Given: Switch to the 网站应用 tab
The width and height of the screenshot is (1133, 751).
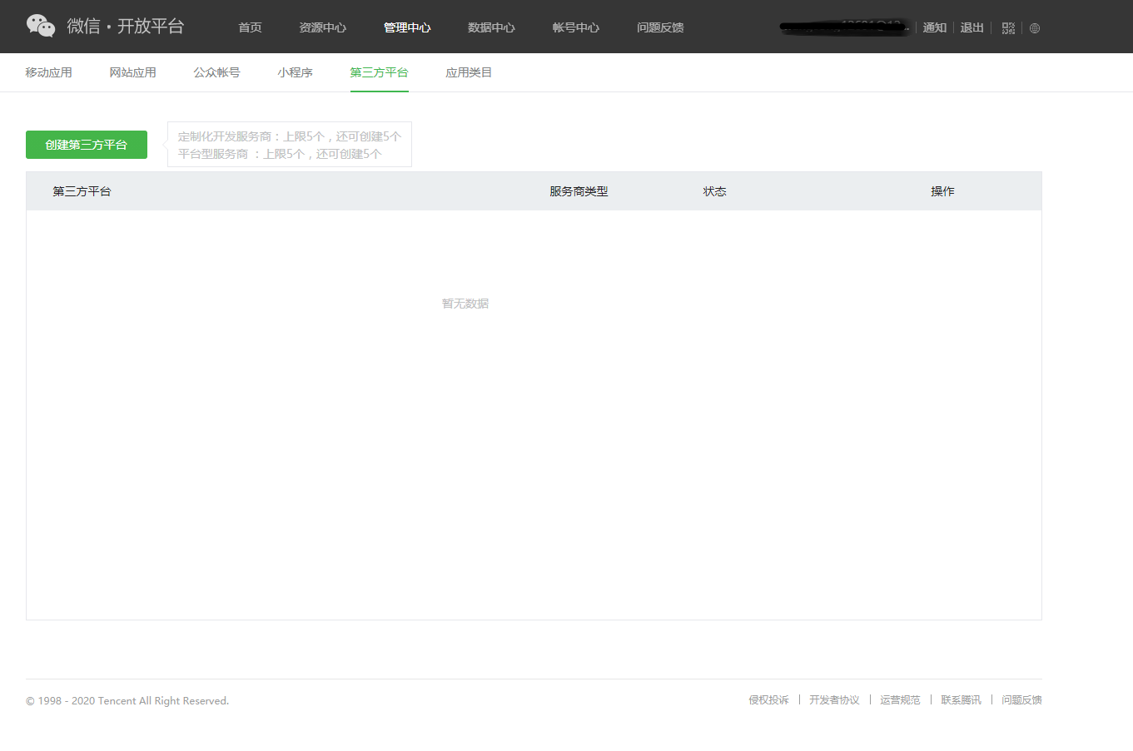Looking at the screenshot, I should pos(132,72).
